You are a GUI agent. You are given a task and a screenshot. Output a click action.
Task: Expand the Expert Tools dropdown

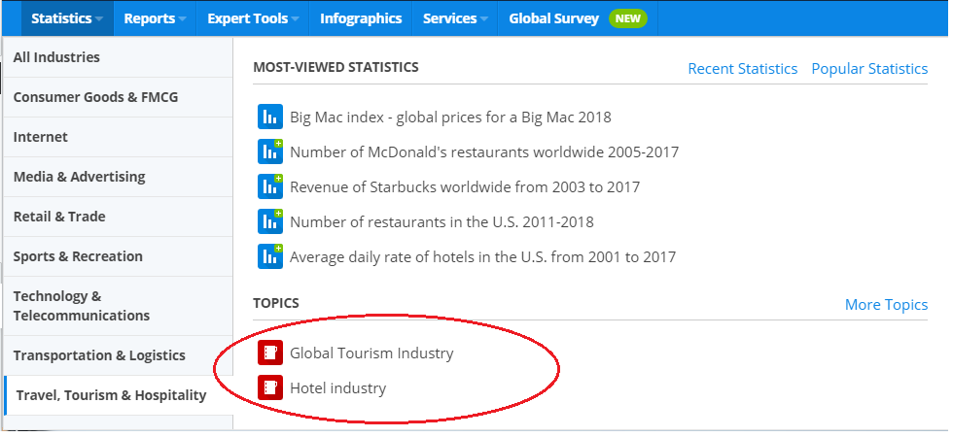pyautogui.click(x=253, y=18)
